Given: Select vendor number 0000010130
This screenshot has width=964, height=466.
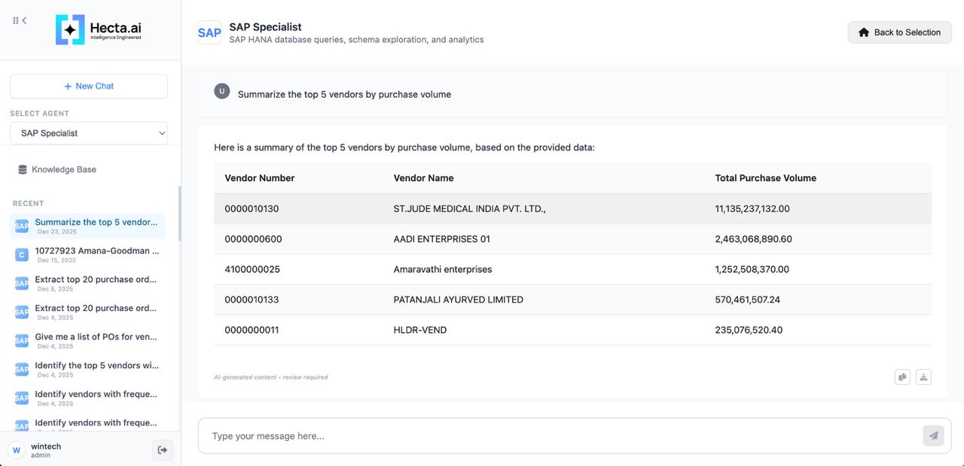Looking at the screenshot, I should click(252, 209).
